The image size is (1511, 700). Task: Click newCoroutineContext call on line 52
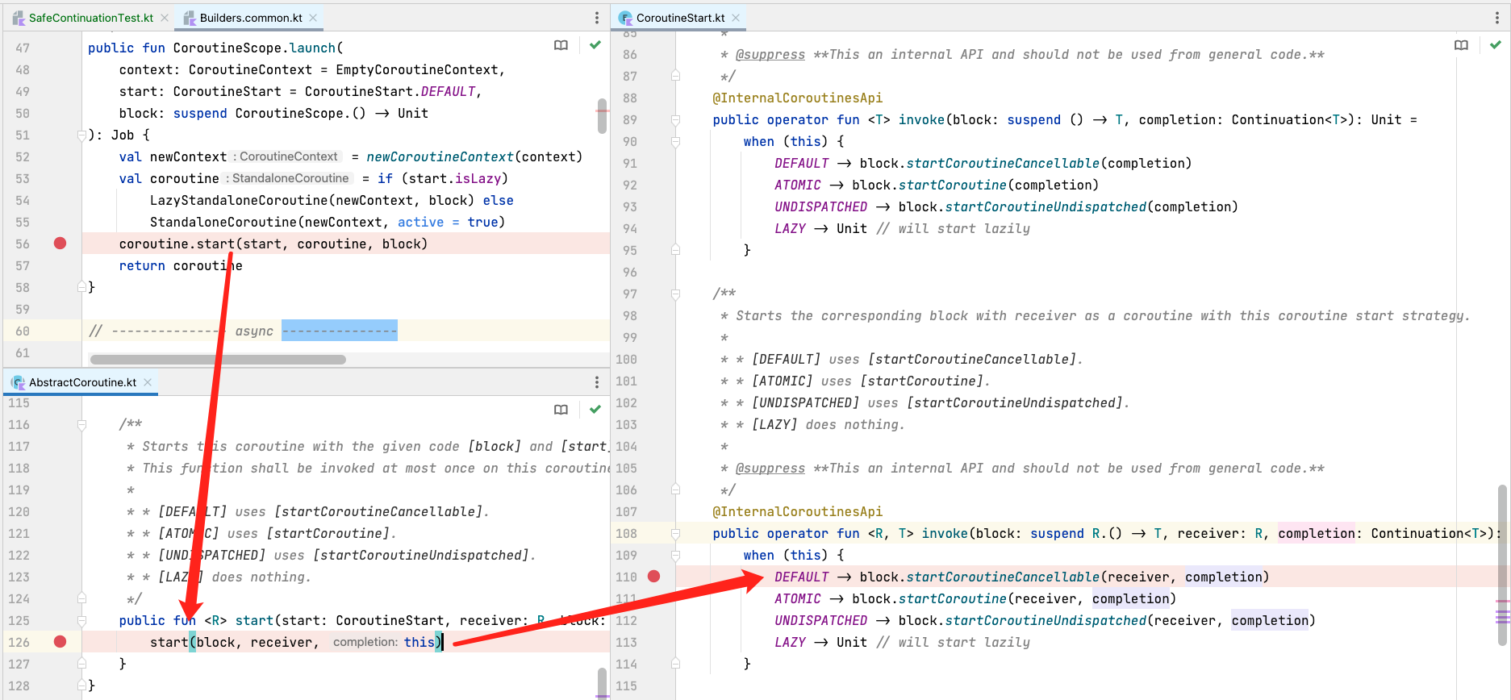(x=440, y=156)
